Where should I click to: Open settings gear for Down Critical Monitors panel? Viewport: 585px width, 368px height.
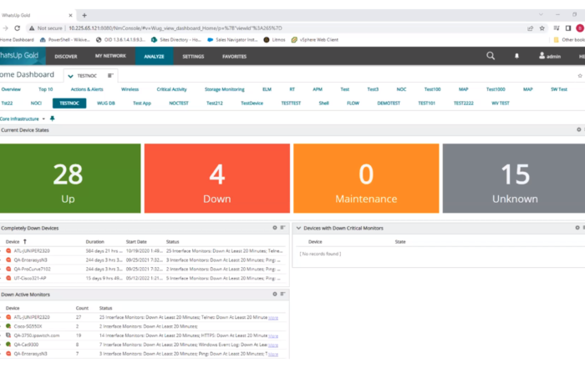(577, 228)
